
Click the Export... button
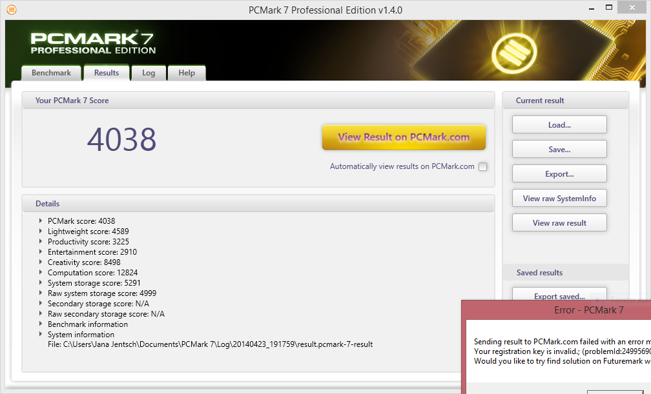(x=559, y=173)
